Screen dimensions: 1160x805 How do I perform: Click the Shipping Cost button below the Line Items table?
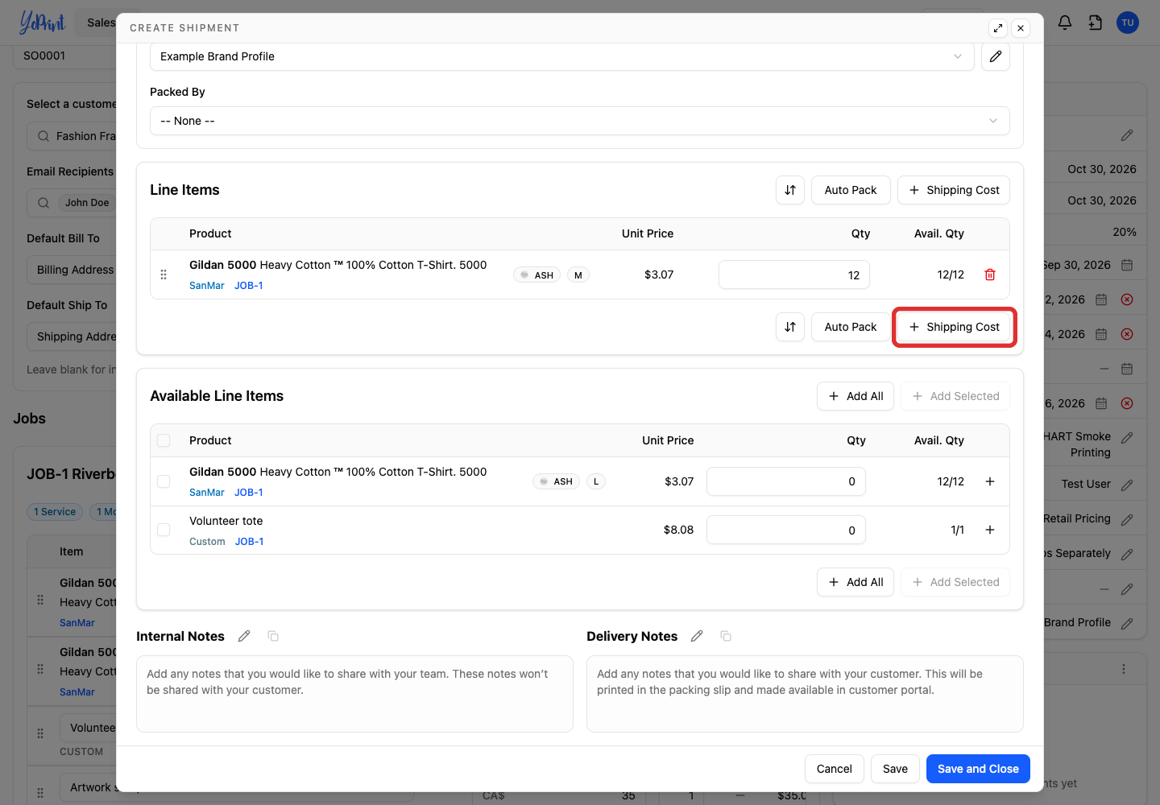tap(954, 327)
